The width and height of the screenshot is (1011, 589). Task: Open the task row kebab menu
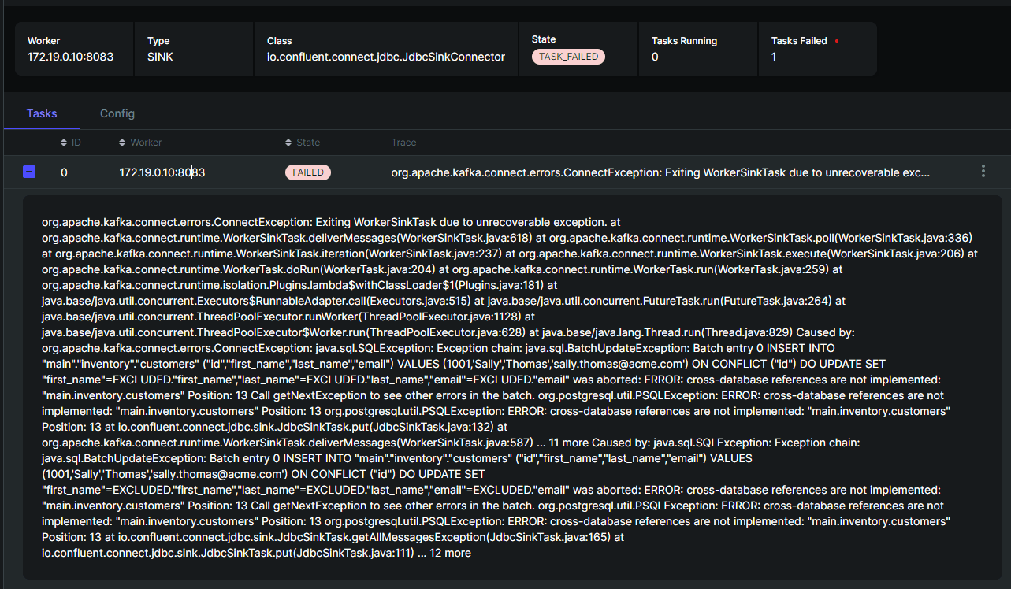coord(983,171)
